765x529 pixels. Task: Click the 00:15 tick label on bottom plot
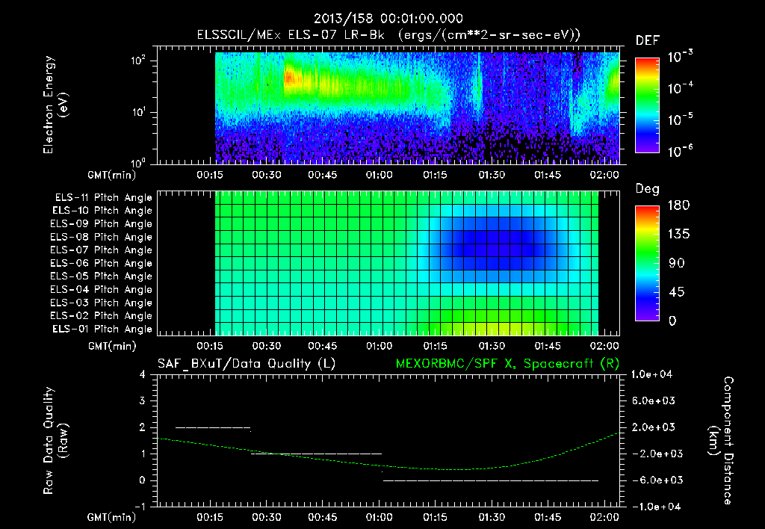pyautogui.click(x=210, y=517)
